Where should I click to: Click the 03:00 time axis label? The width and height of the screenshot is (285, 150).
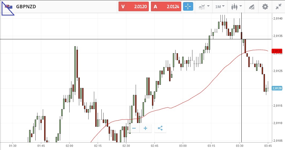[183, 146]
